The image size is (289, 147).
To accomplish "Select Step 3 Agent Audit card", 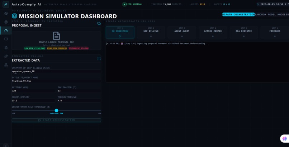I will [x=182, y=32].
